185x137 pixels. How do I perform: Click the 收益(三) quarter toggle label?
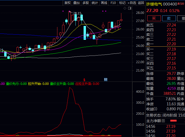(152, 109)
